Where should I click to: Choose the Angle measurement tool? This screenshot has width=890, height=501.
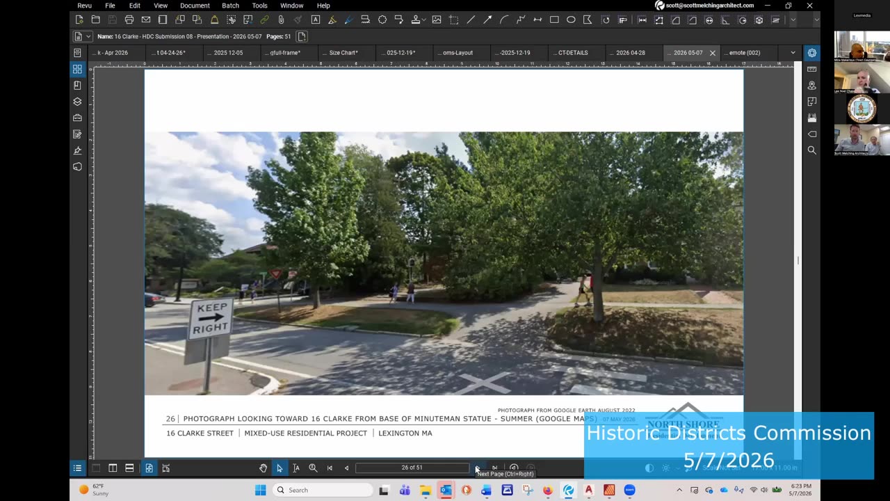click(726, 20)
